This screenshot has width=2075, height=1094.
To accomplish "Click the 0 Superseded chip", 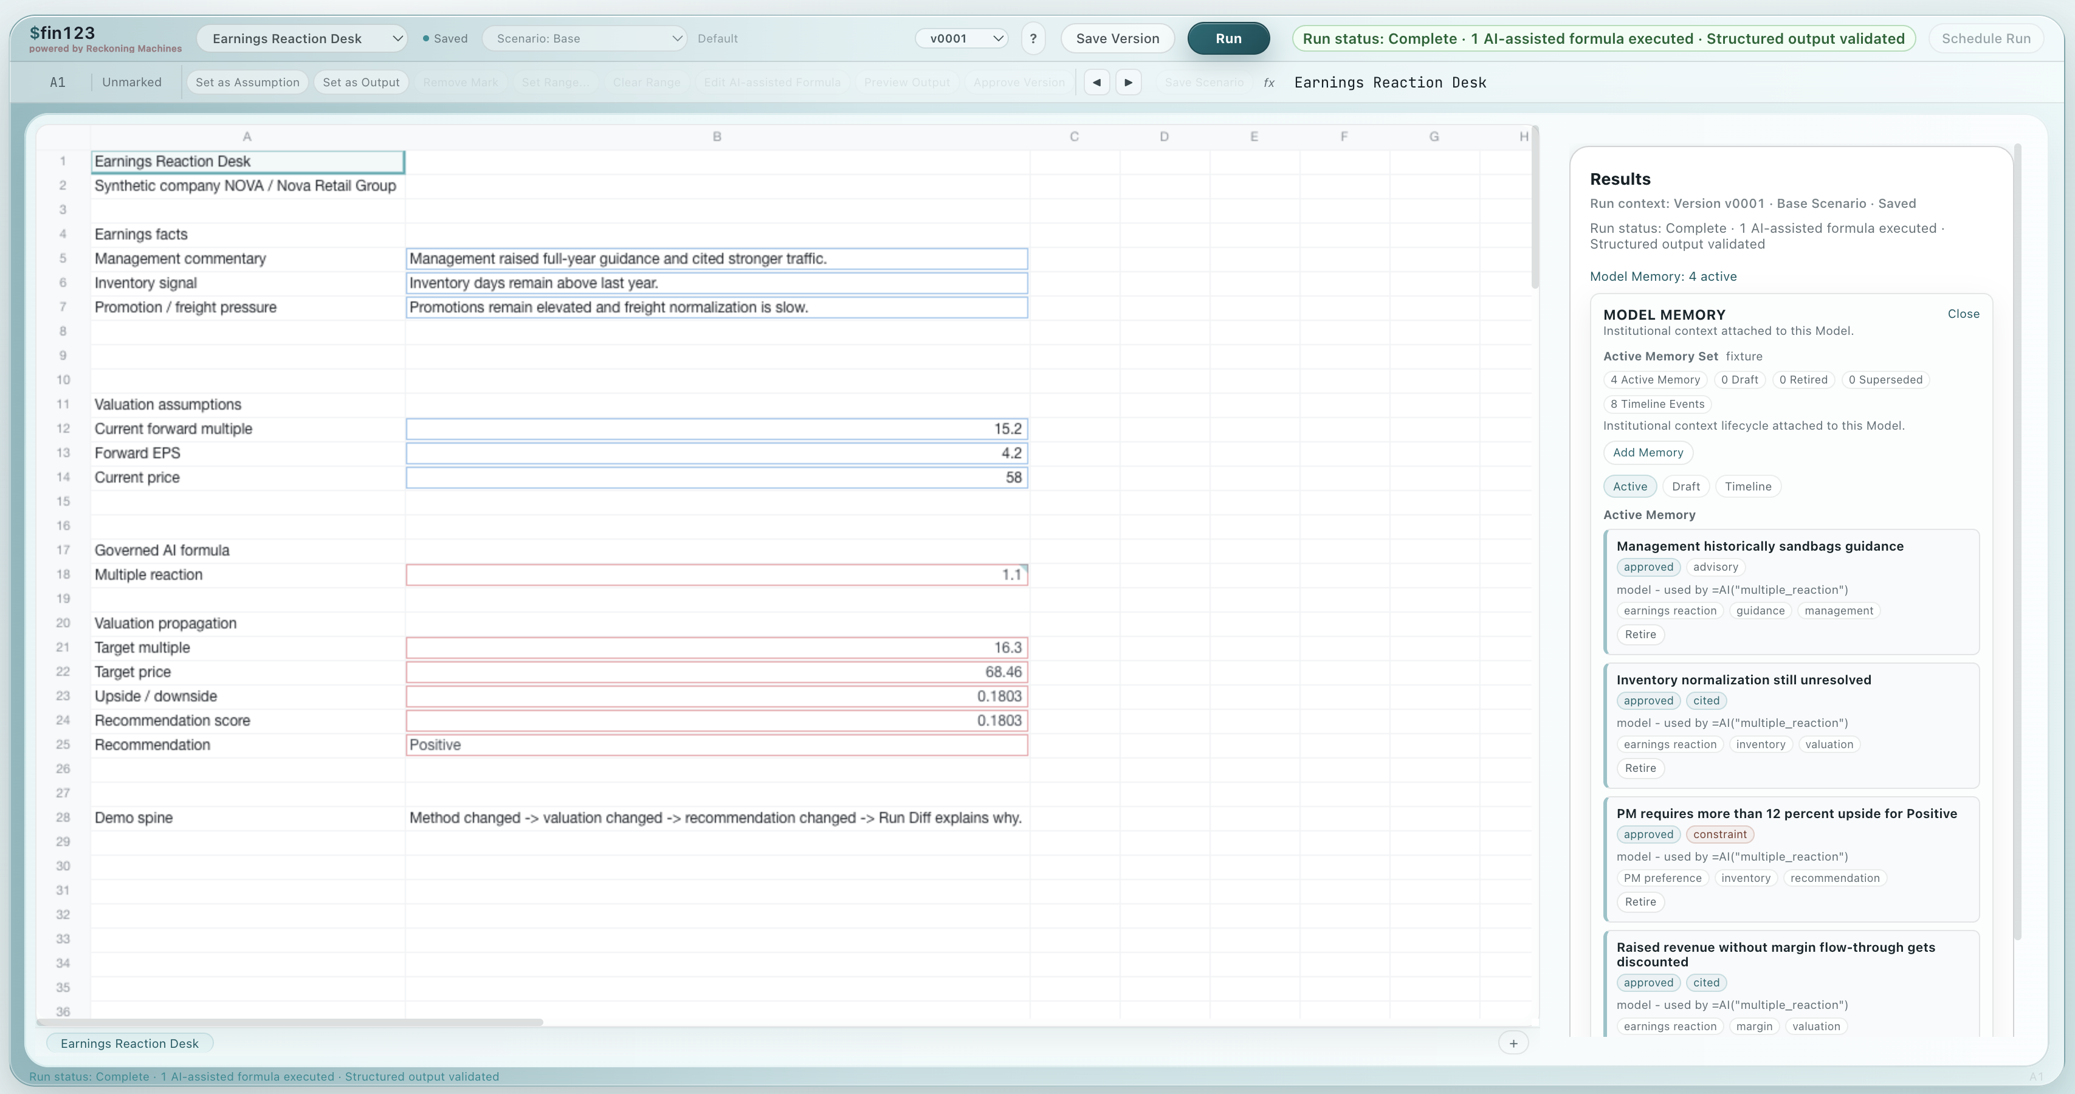I will point(1885,379).
